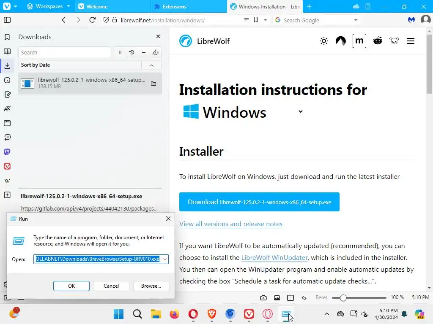
Task: Capture page camera icon in status bar
Action: [263, 298]
